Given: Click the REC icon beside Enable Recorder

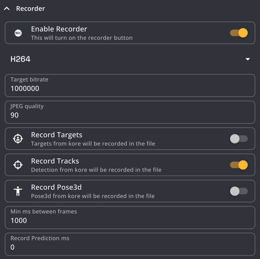Looking at the screenshot, I should (x=18, y=33).
